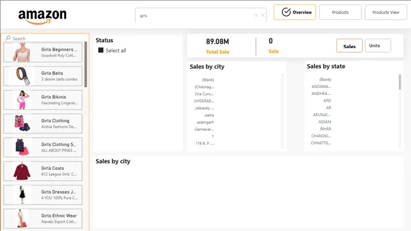
Task: Select the Girls Clothing Arshia Fashions card
Action: click(43, 124)
